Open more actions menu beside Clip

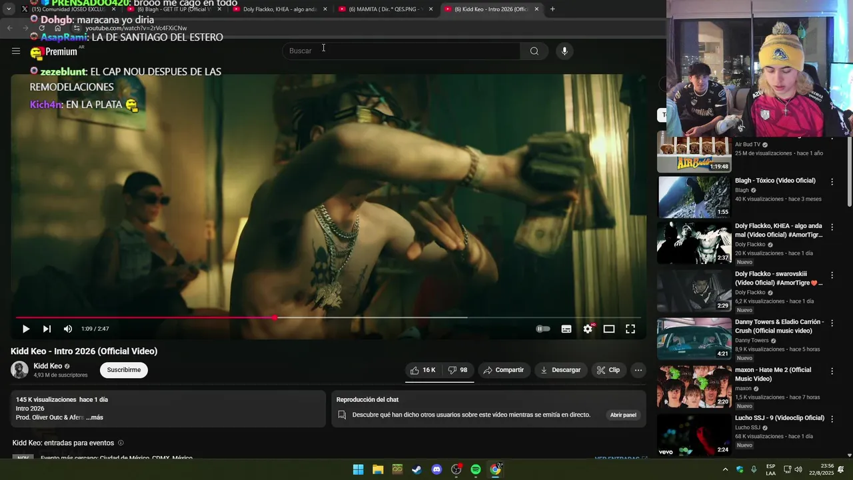click(638, 370)
